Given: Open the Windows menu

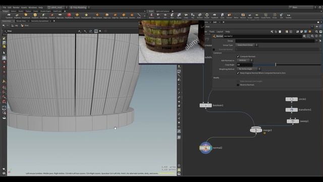Looking at the screenshot, I should click(x=33, y=8).
